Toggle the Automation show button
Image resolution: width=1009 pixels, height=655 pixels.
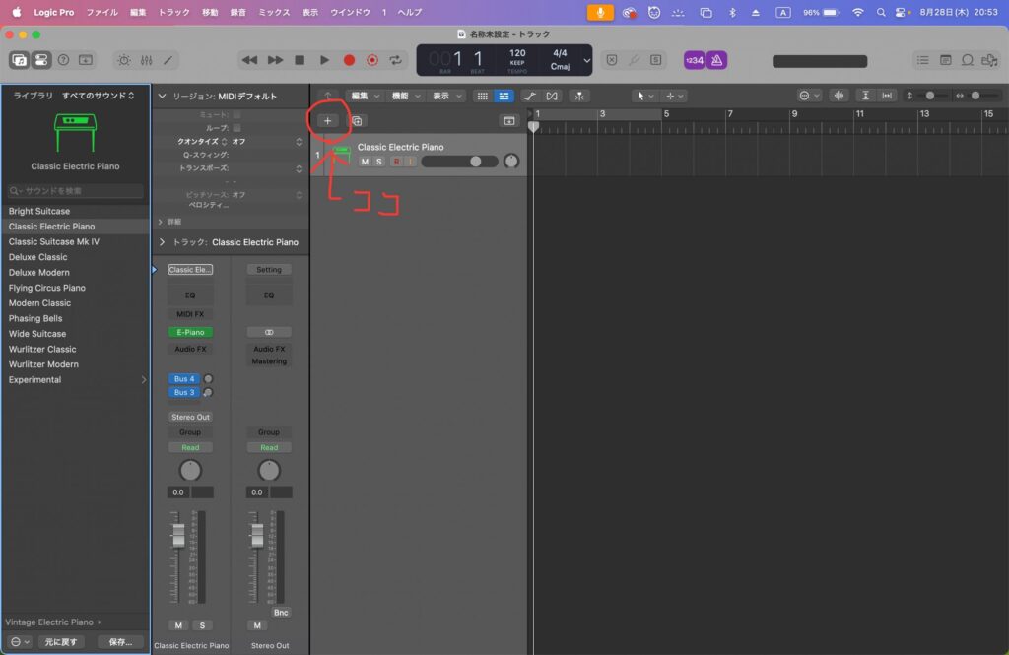[529, 96]
